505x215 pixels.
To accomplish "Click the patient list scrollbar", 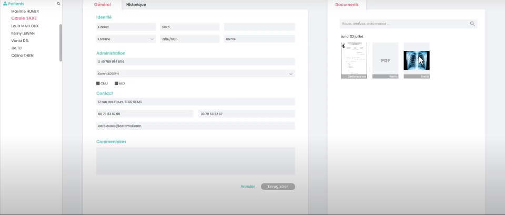I will (60, 42).
